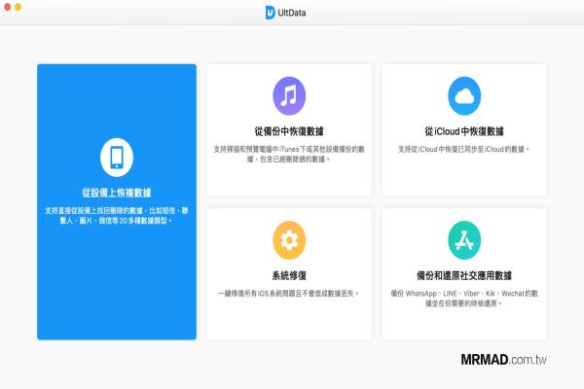584x389 pixels.
Task: Click the device recovery description on blue card
Action: [x=117, y=216]
